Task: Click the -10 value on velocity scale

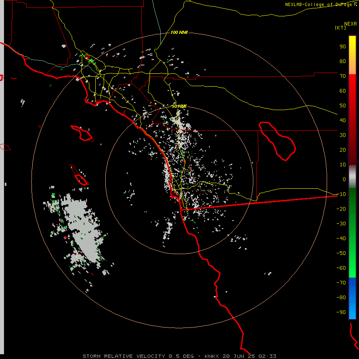Action: pos(341,194)
